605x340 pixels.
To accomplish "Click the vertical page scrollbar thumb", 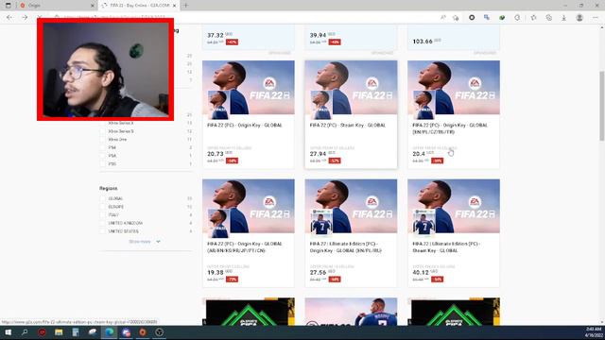I will (x=601, y=106).
